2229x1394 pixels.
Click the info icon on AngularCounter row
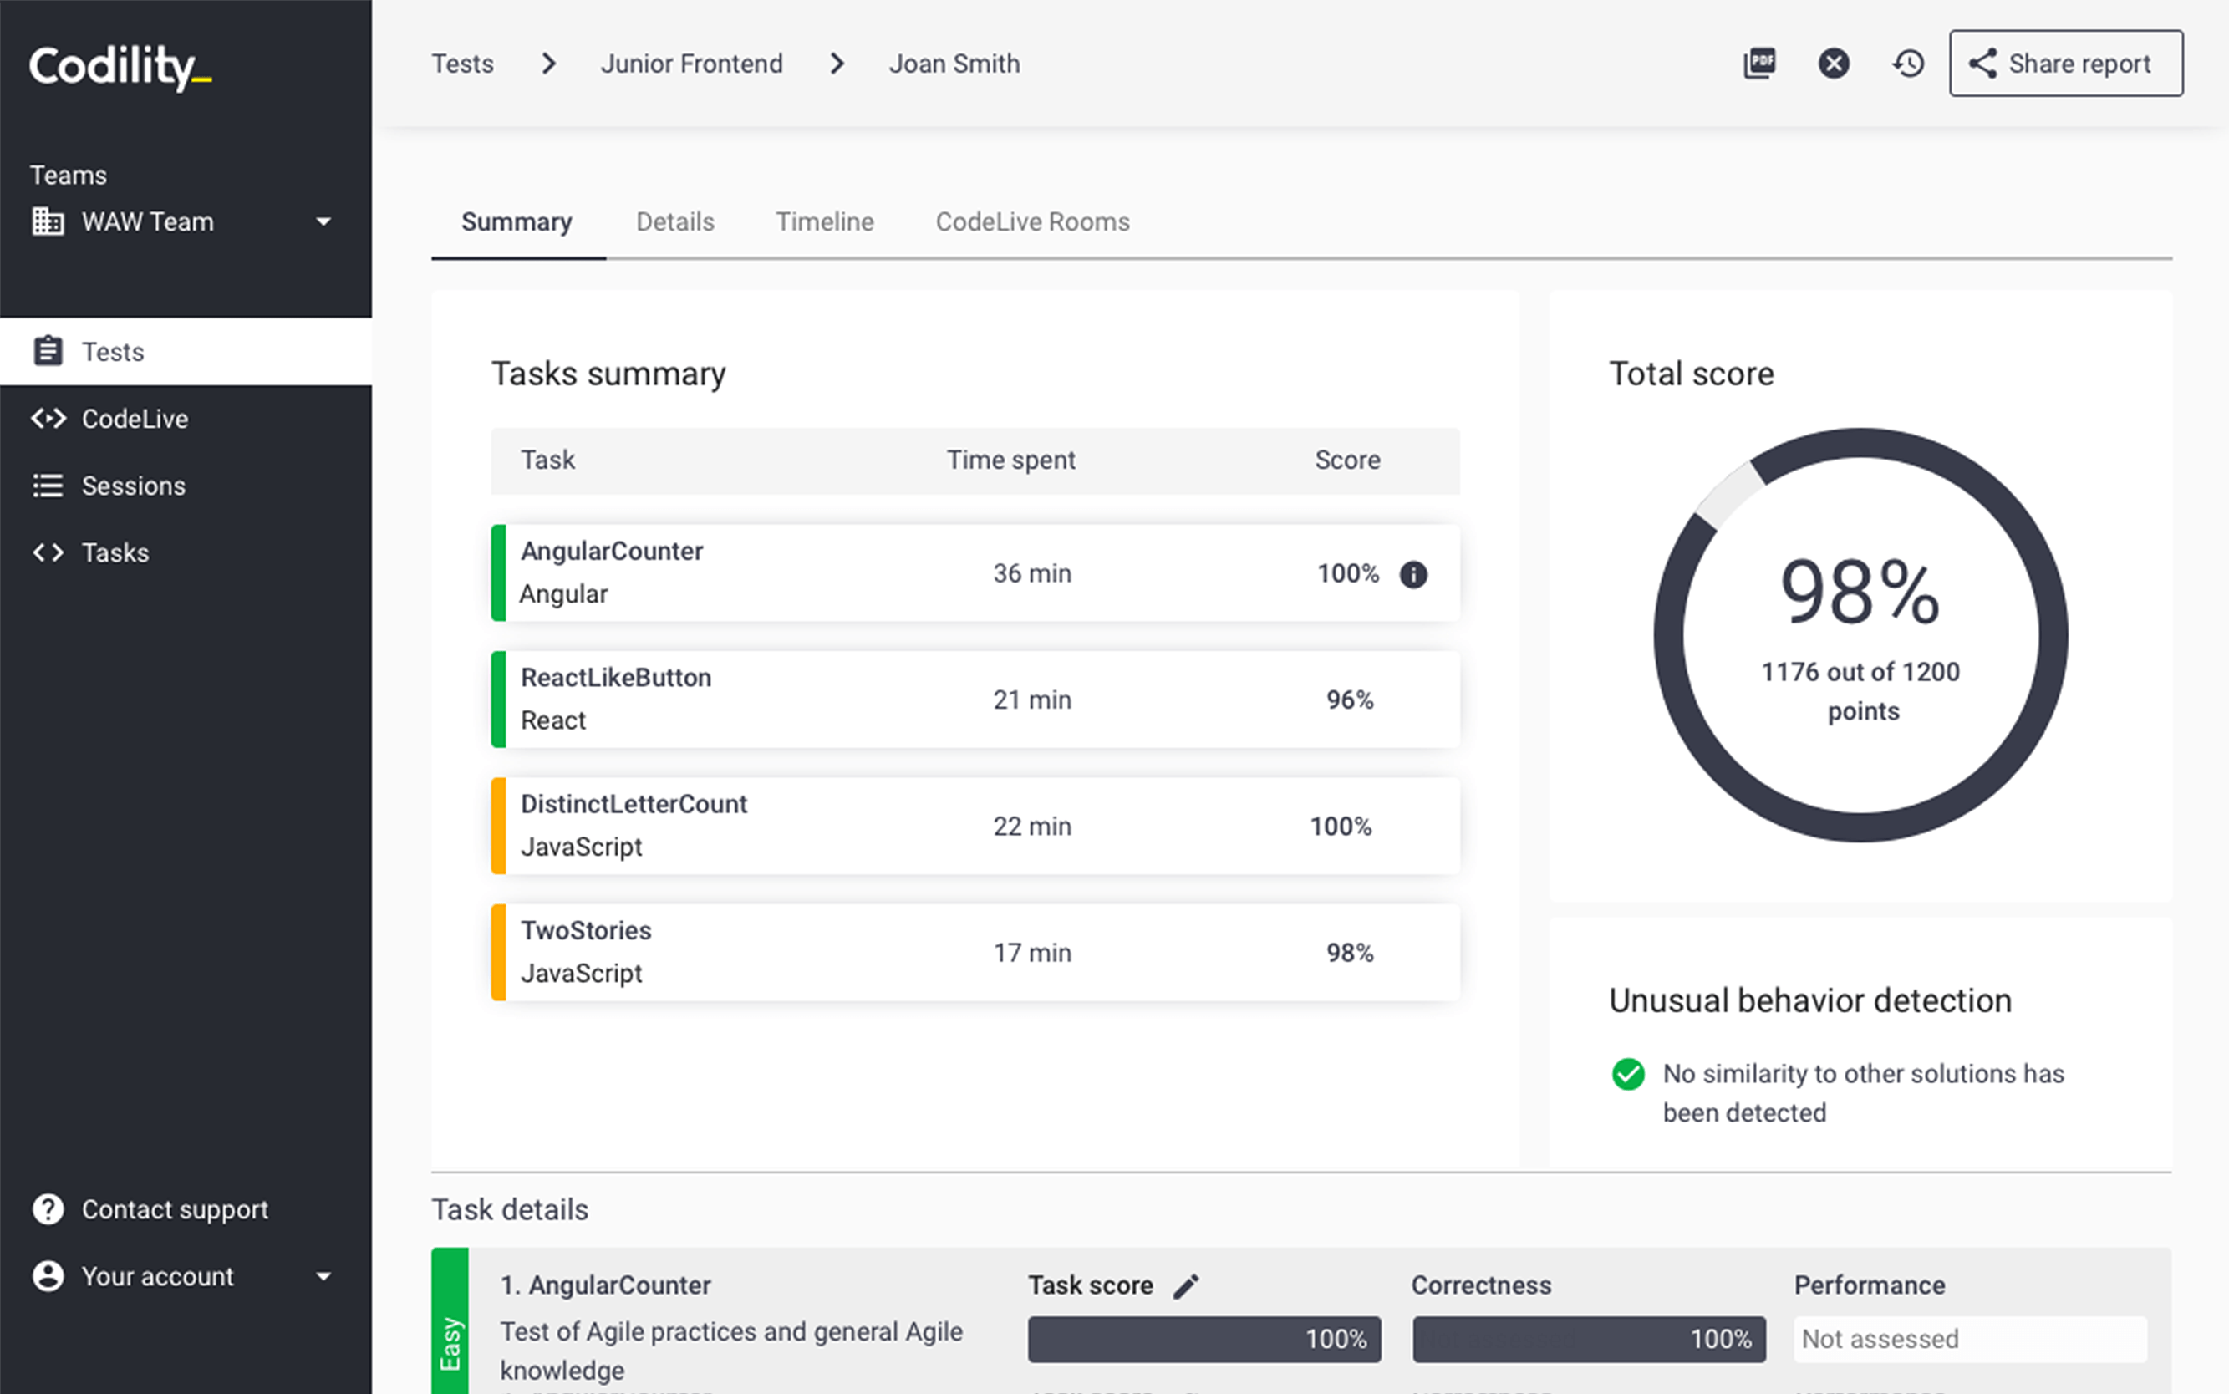[1413, 575]
